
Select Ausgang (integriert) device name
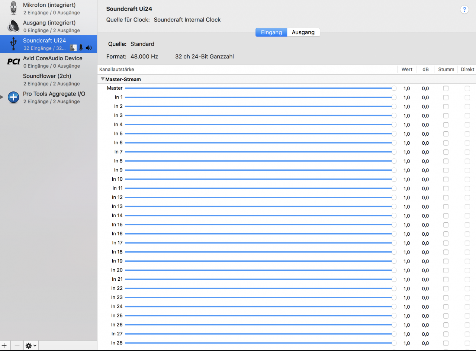[x=49, y=23]
